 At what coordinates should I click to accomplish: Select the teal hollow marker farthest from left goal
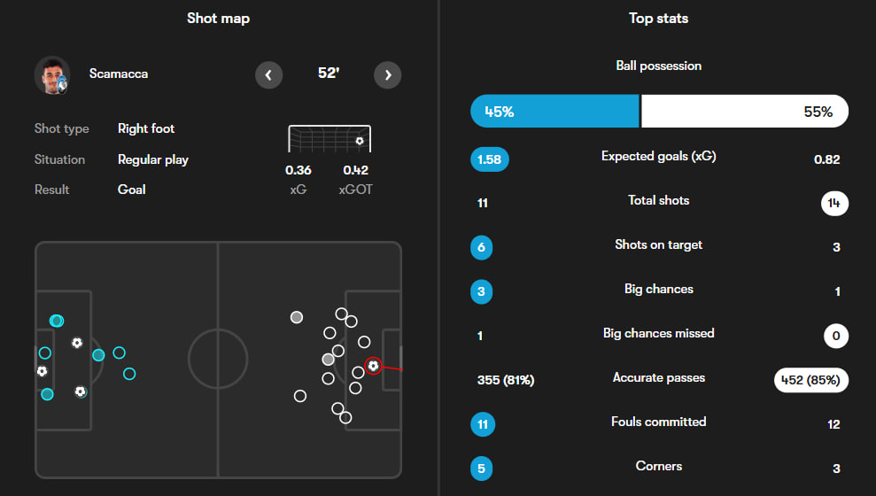click(129, 374)
